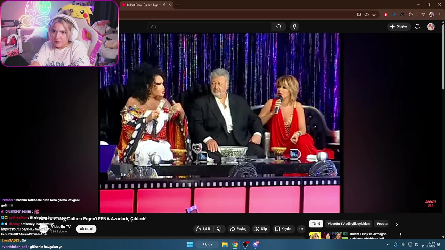
Task: Open the Bülent Ersoy ile Armağan Çağlayan thumbnail
Action: click(x=329, y=235)
